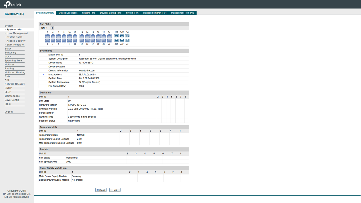Expand the Multicast menu

coord(10,65)
